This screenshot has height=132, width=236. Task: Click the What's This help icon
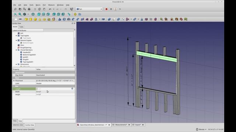(72, 9)
